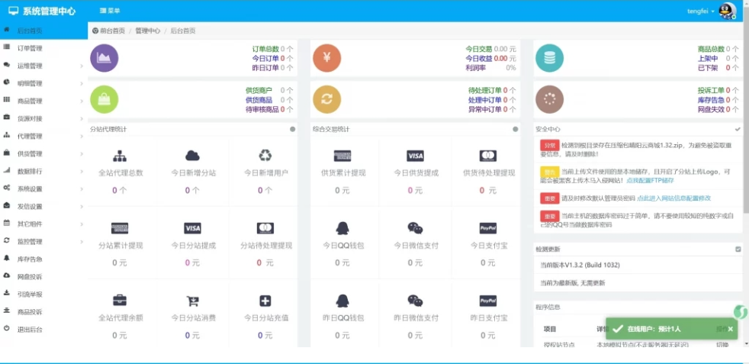The height and width of the screenshot is (364, 749).
Task: Expand the 运维管理 sidebar submenu
Action: [x=44, y=66]
